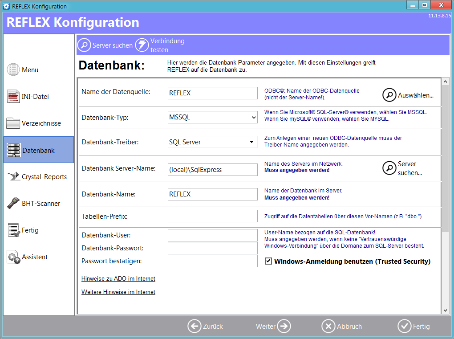Open the BHT-Scanner sidebar icon

click(x=13, y=203)
